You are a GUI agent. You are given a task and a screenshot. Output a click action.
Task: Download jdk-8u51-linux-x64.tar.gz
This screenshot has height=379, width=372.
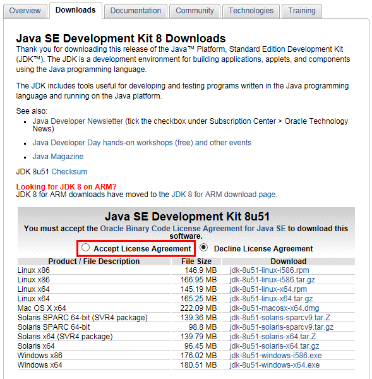271,299
